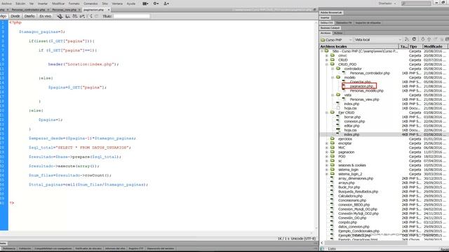449x252 pixels.
Task: Switch to Personas_view.php document tab
Action: 64,10
